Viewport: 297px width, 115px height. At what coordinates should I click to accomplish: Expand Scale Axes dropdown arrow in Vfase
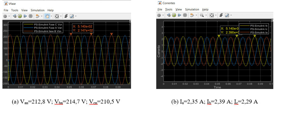click(61, 16)
